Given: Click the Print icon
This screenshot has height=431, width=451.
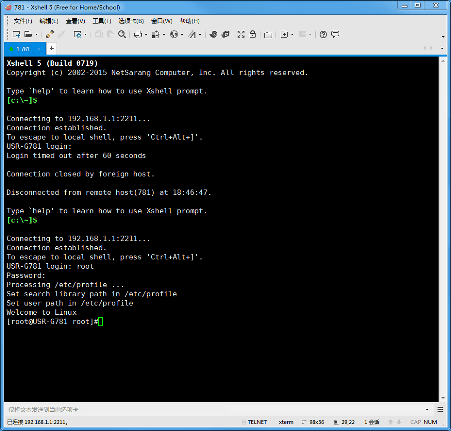Looking at the screenshot, I should point(138,34).
